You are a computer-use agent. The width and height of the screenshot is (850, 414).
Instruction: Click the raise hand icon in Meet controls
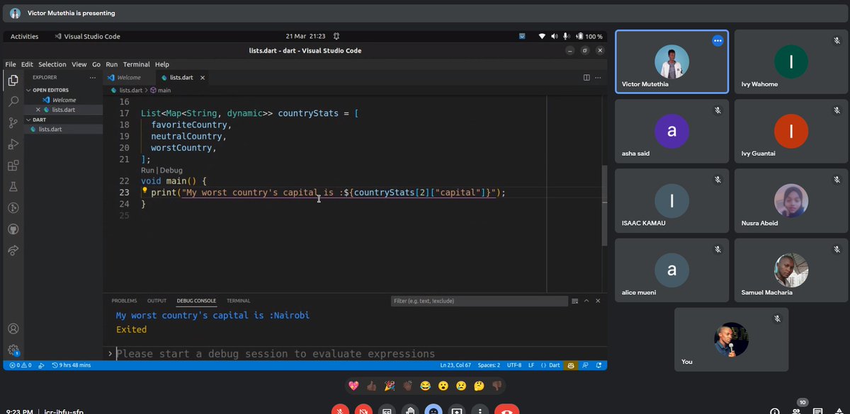coord(409,409)
